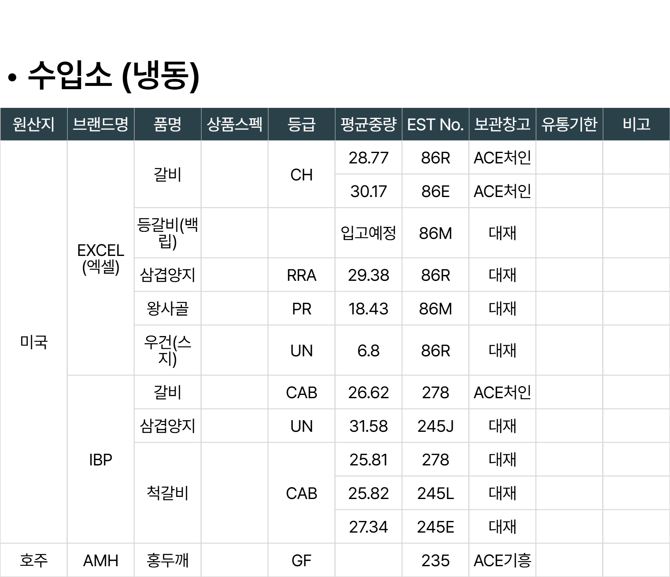Select the 유통기한 column header

569,124
